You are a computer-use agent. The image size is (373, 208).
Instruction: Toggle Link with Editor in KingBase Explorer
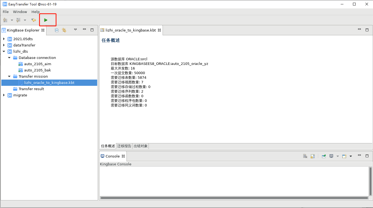[64, 30]
